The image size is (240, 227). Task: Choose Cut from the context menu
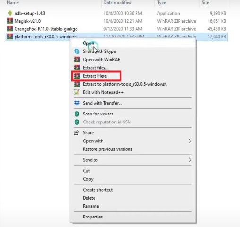pos(133,171)
